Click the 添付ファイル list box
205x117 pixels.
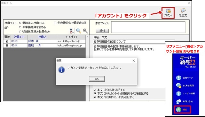coord(148,27)
